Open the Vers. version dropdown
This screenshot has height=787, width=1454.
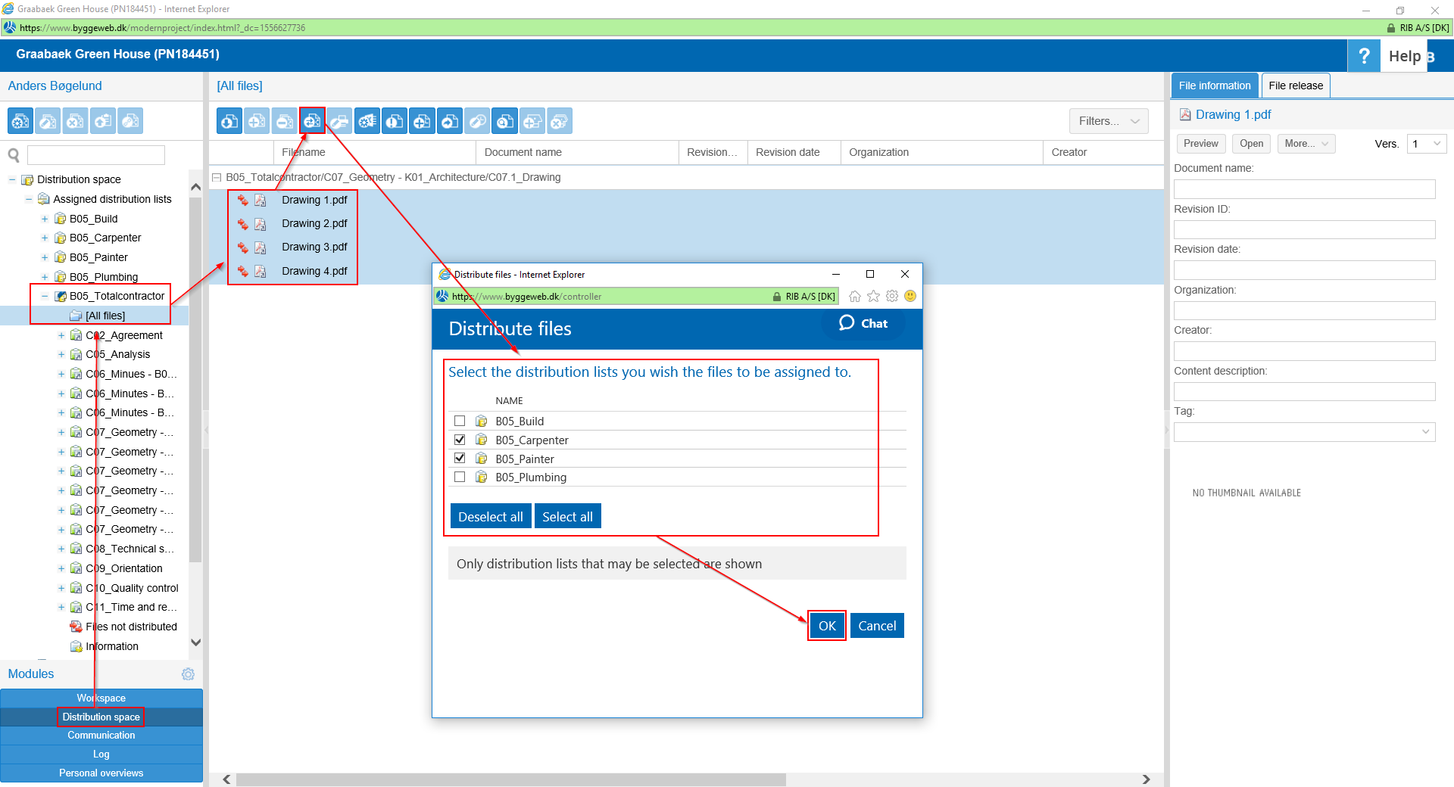[1426, 144]
